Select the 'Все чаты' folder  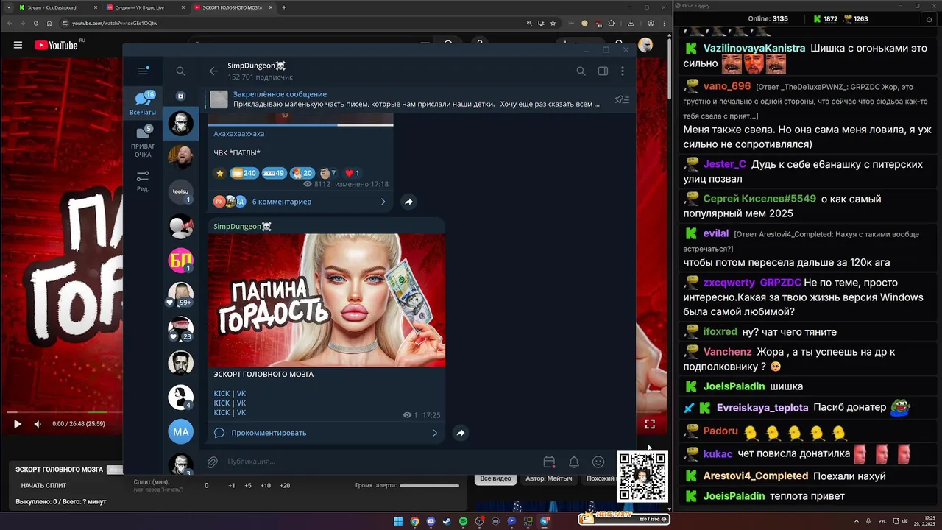click(x=143, y=104)
